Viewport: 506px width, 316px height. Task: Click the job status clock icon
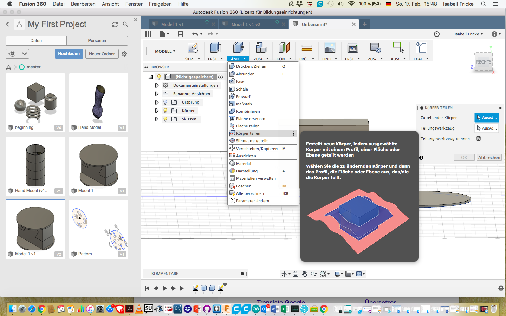click(436, 34)
